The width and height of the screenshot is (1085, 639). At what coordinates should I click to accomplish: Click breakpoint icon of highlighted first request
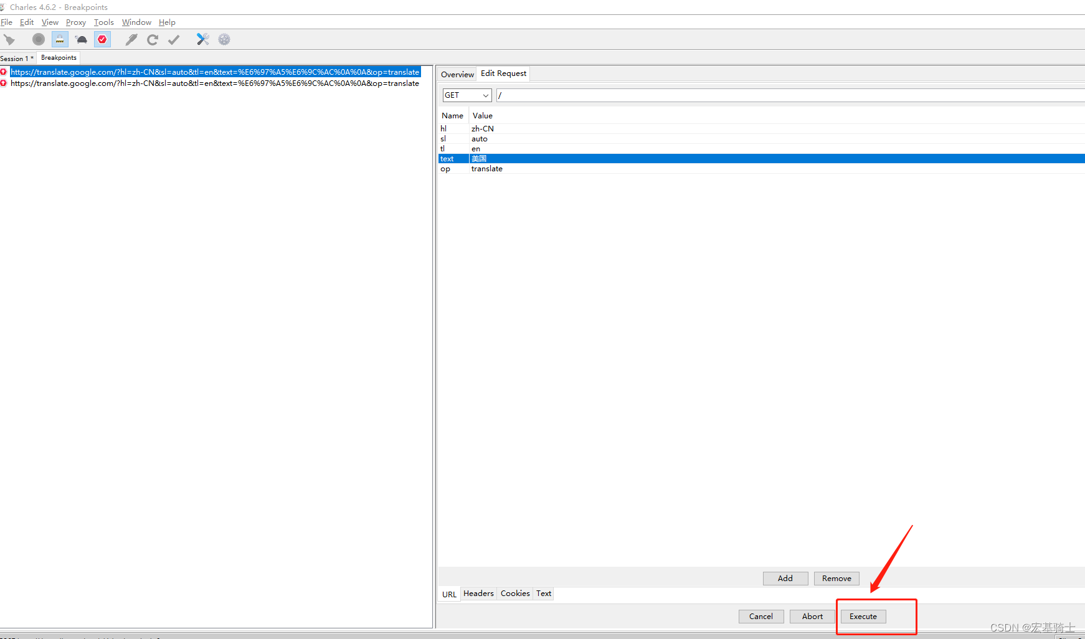(4, 72)
